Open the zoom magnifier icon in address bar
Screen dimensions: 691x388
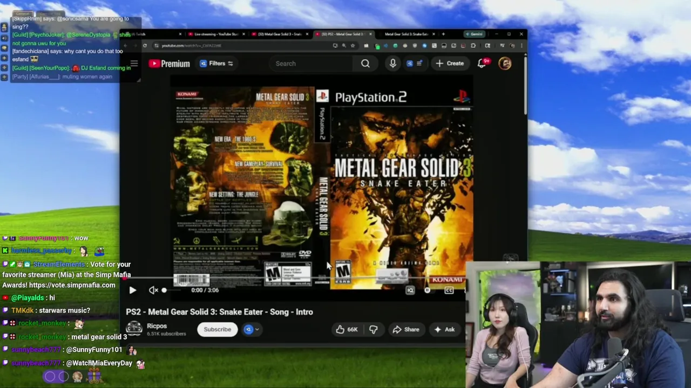pos(344,46)
